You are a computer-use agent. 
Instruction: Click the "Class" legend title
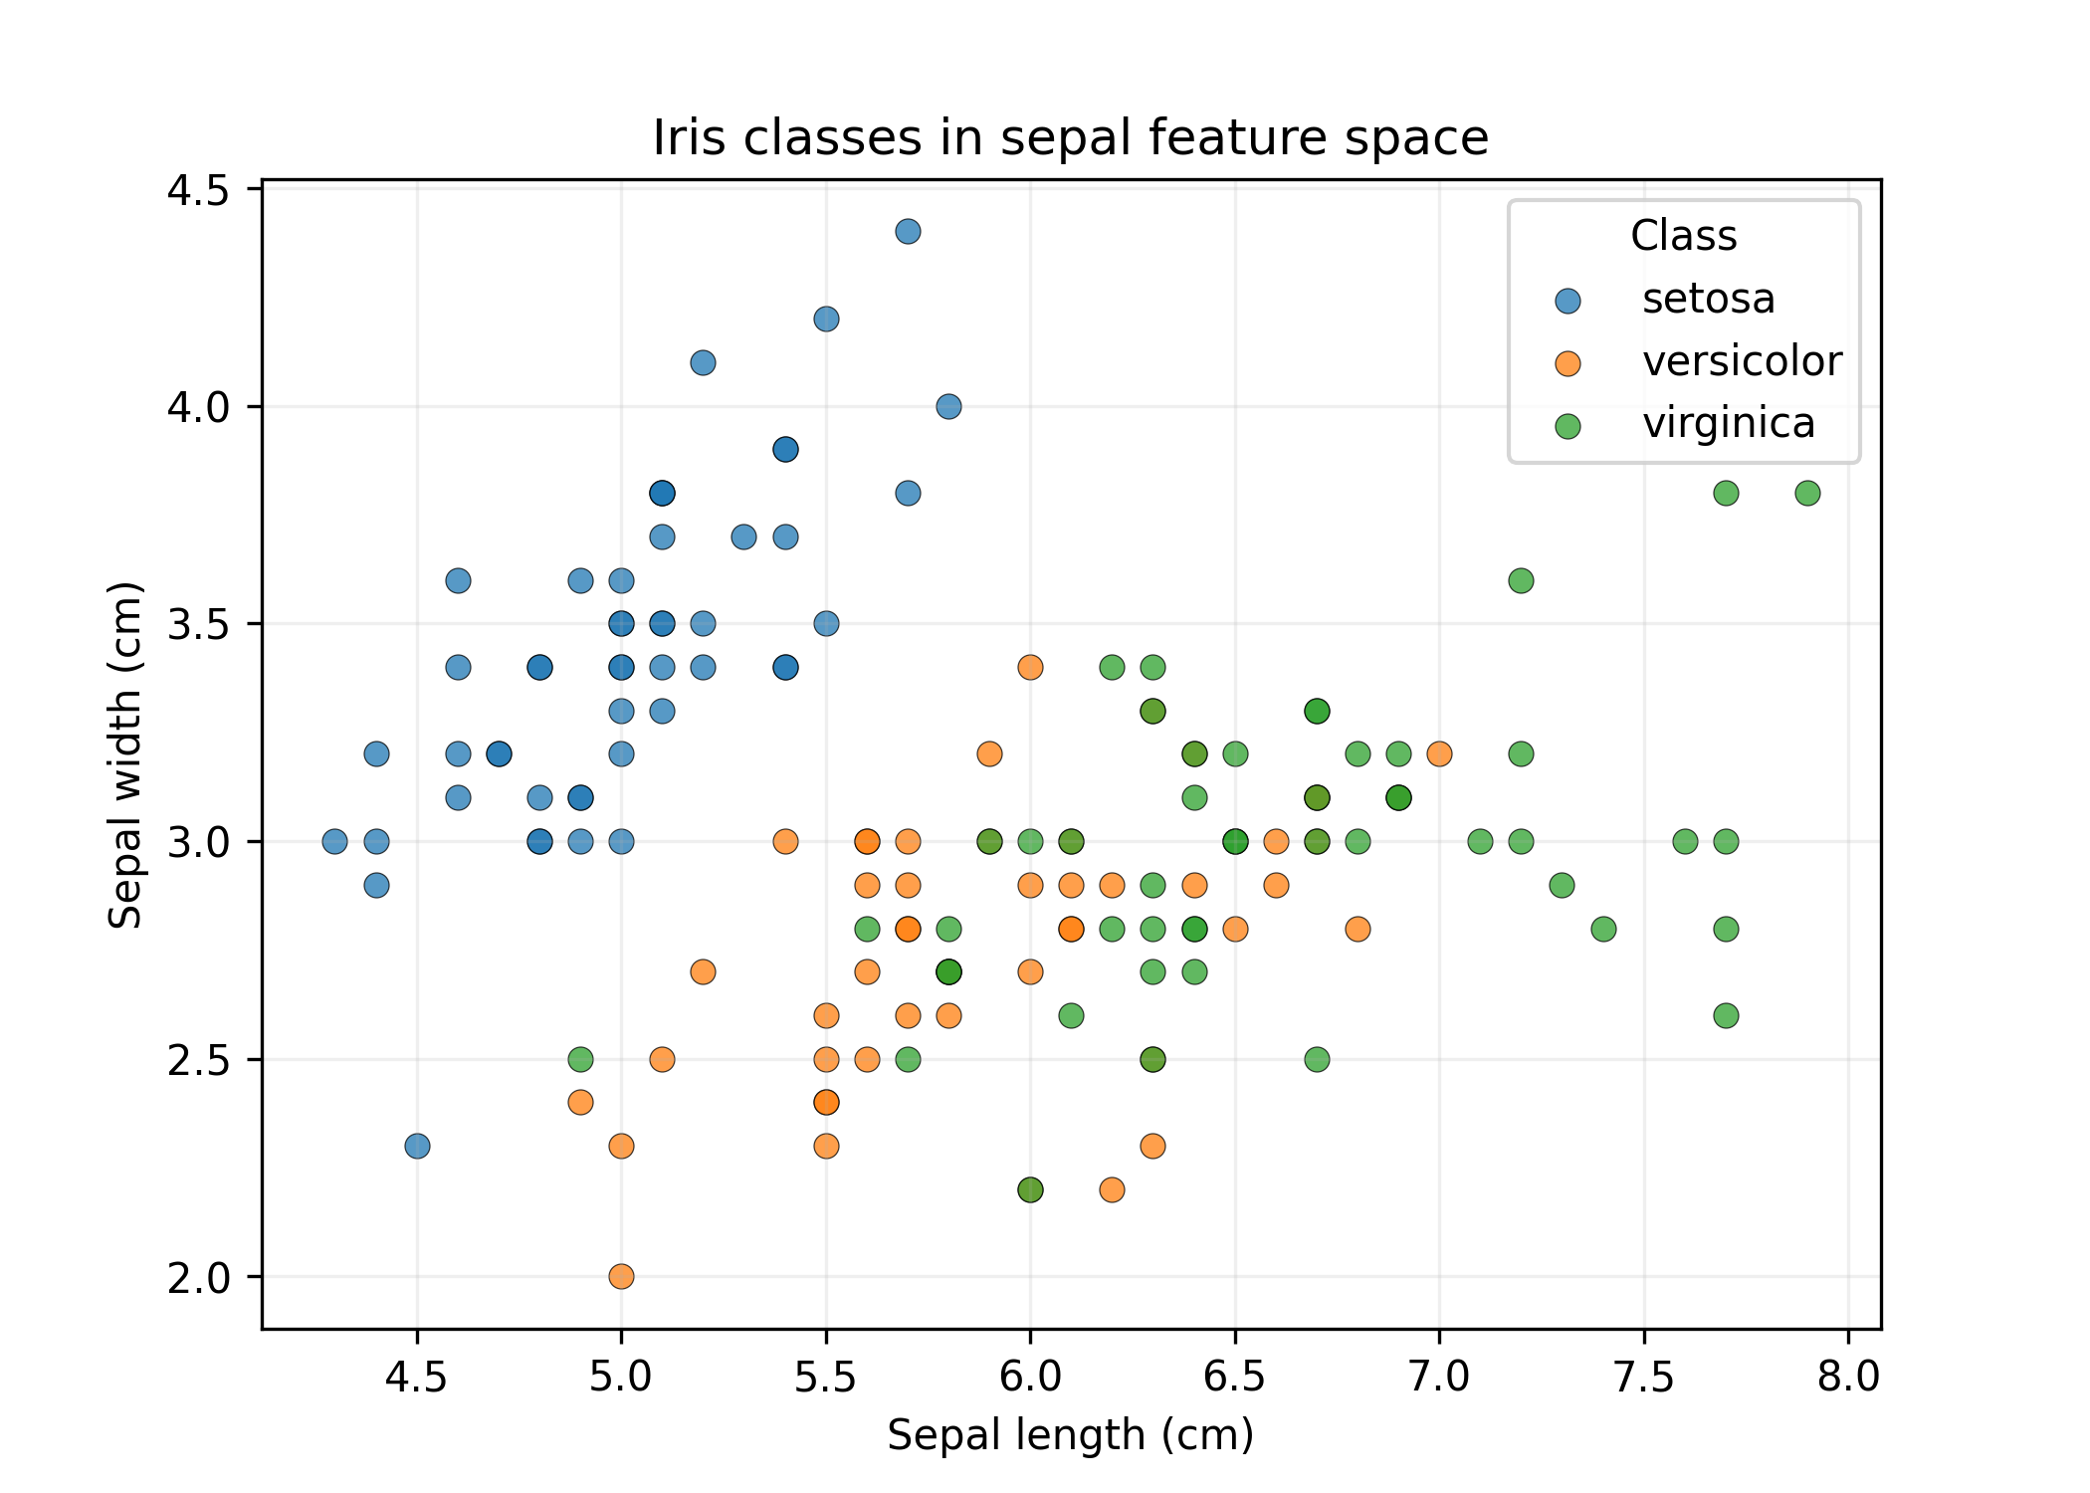click(x=1683, y=237)
